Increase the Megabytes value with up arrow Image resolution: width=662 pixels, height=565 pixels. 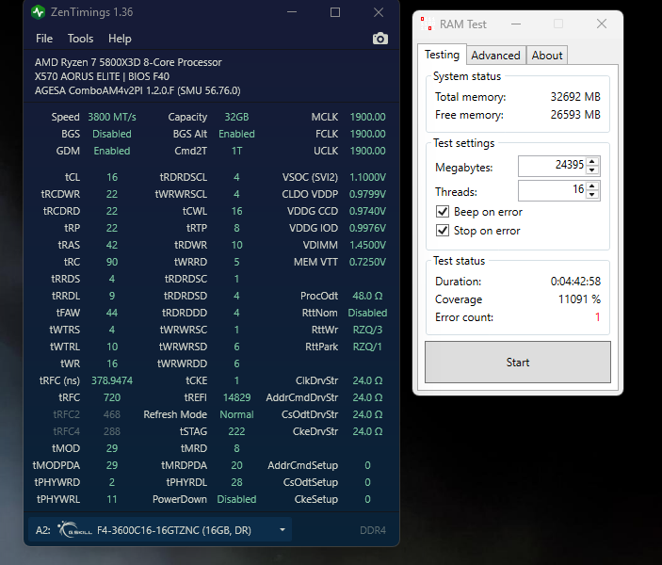click(x=592, y=162)
